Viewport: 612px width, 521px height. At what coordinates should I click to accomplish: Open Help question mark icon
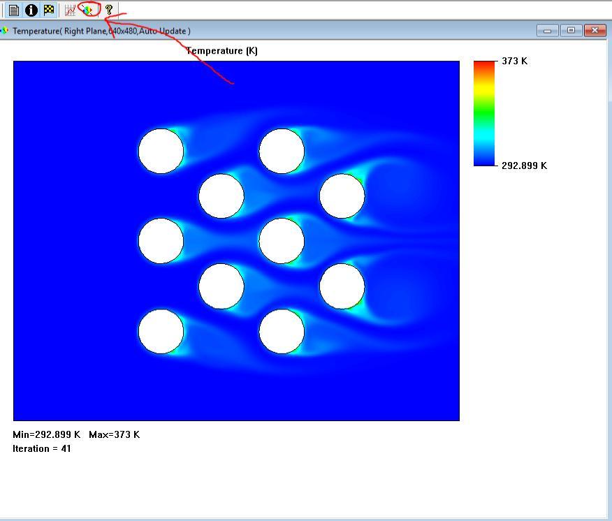click(109, 10)
